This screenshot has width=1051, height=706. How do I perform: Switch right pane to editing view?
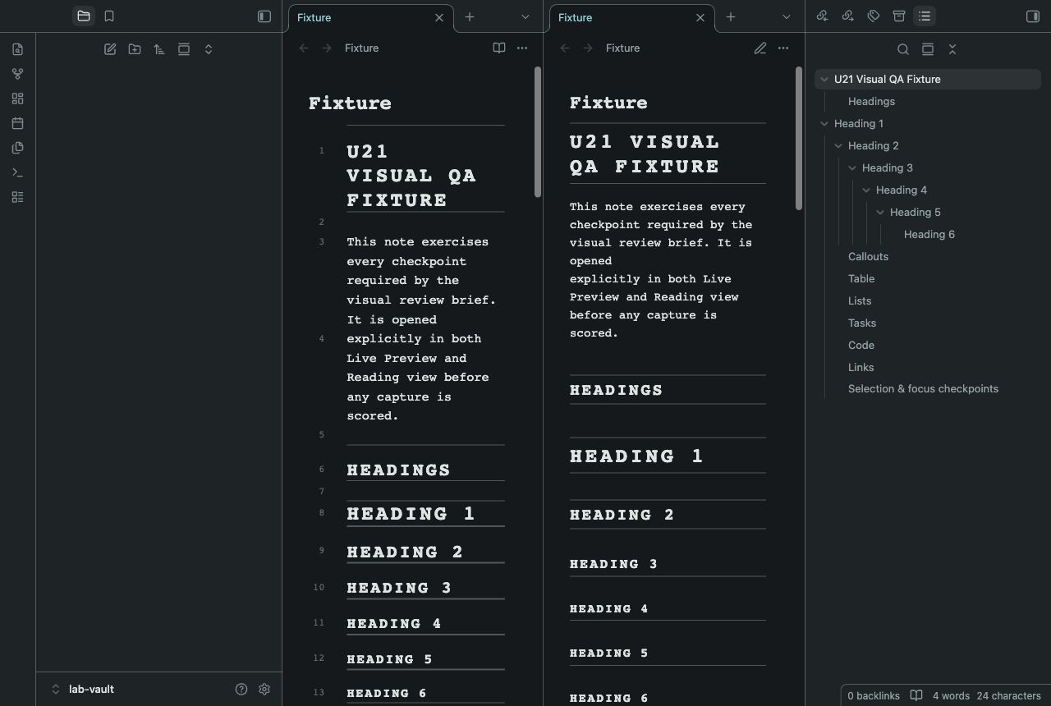(x=760, y=48)
